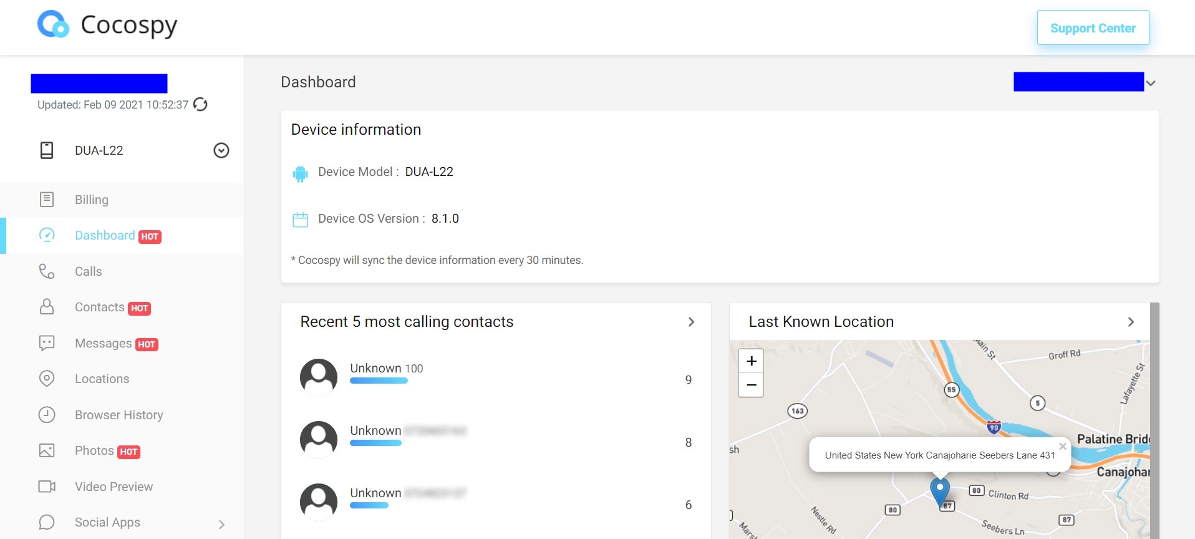Click the Browser History clock icon
Image resolution: width=1195 pixels, height=539 pixels.
(x=47, y=415)
